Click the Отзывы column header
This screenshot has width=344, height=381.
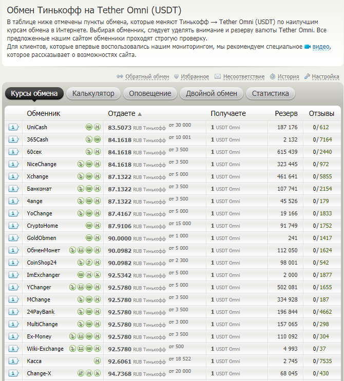321,113
